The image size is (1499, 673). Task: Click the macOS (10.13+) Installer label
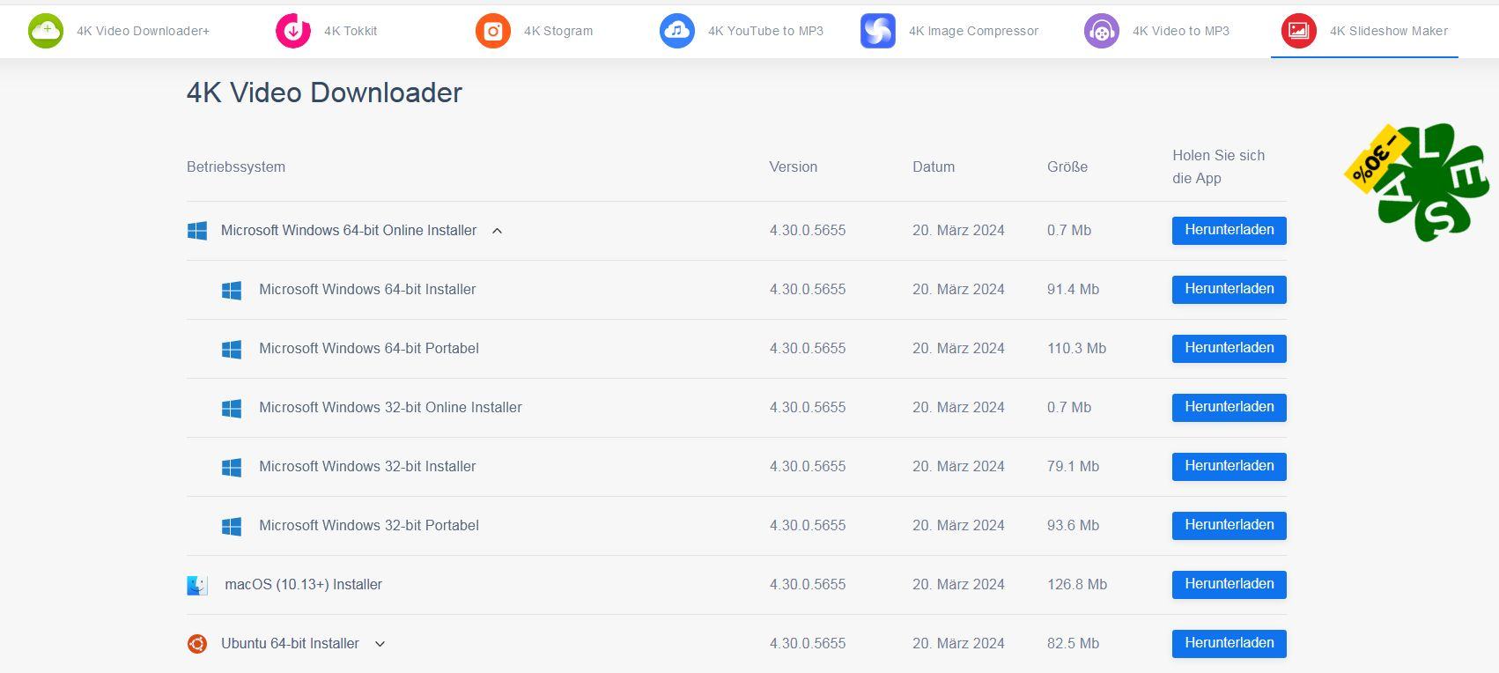303,585
